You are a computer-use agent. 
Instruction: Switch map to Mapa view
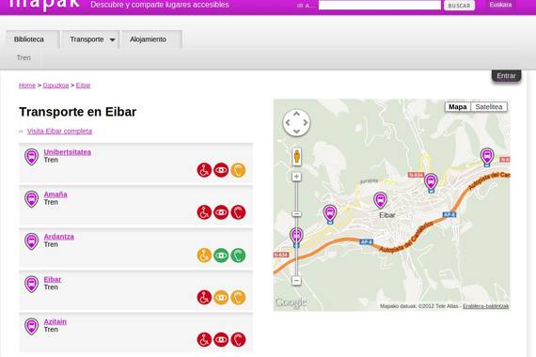(x=458, y=107)
